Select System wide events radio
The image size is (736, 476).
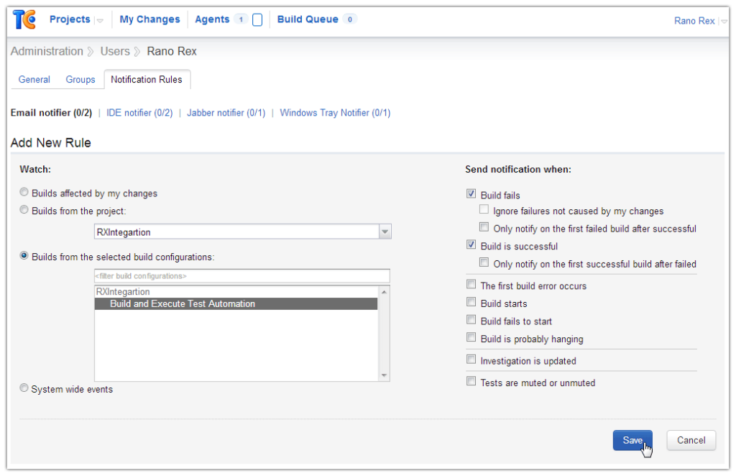coord(24,388)
